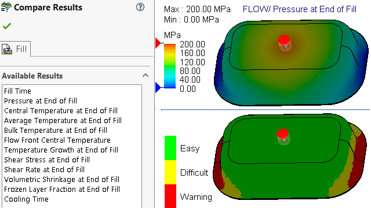Collapse the Available Results section
The width and height of the screenshot is (371, 208).
point(146,76)
